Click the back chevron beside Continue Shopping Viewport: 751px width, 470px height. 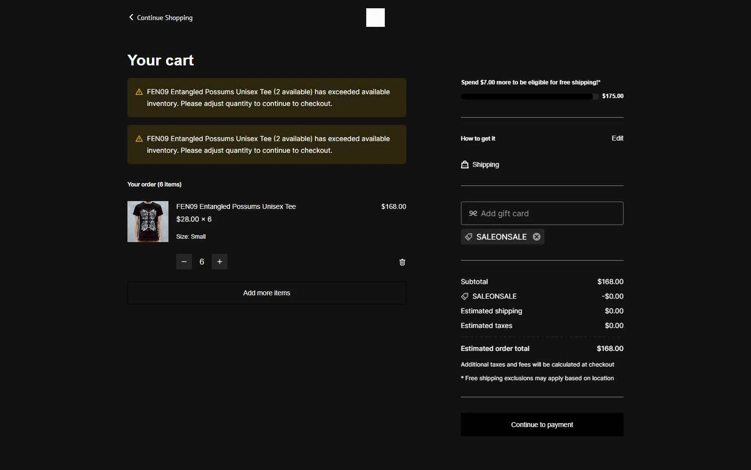(131, 17)
